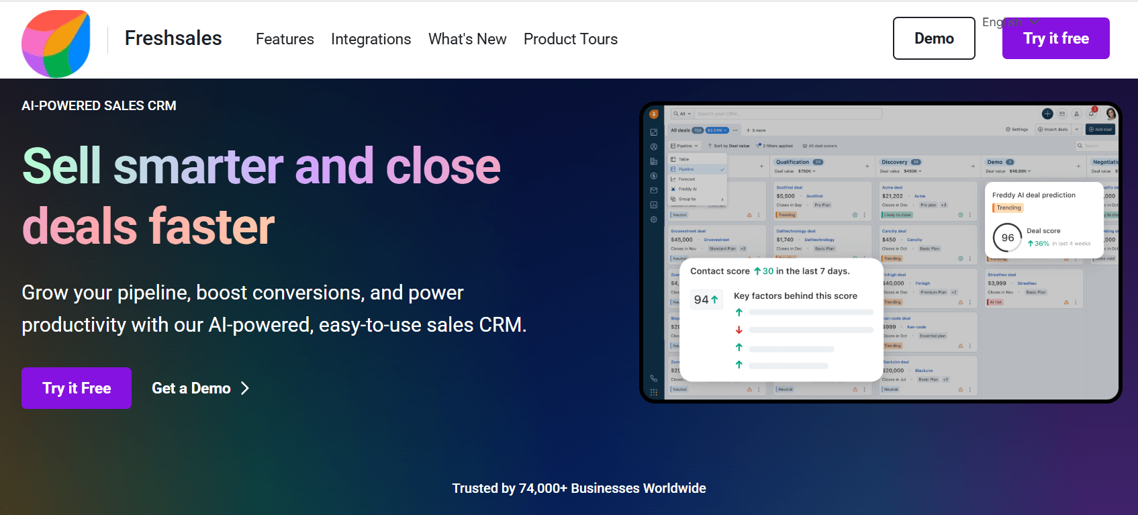Open the reports chart icon in sidebar

click(654, 205)
